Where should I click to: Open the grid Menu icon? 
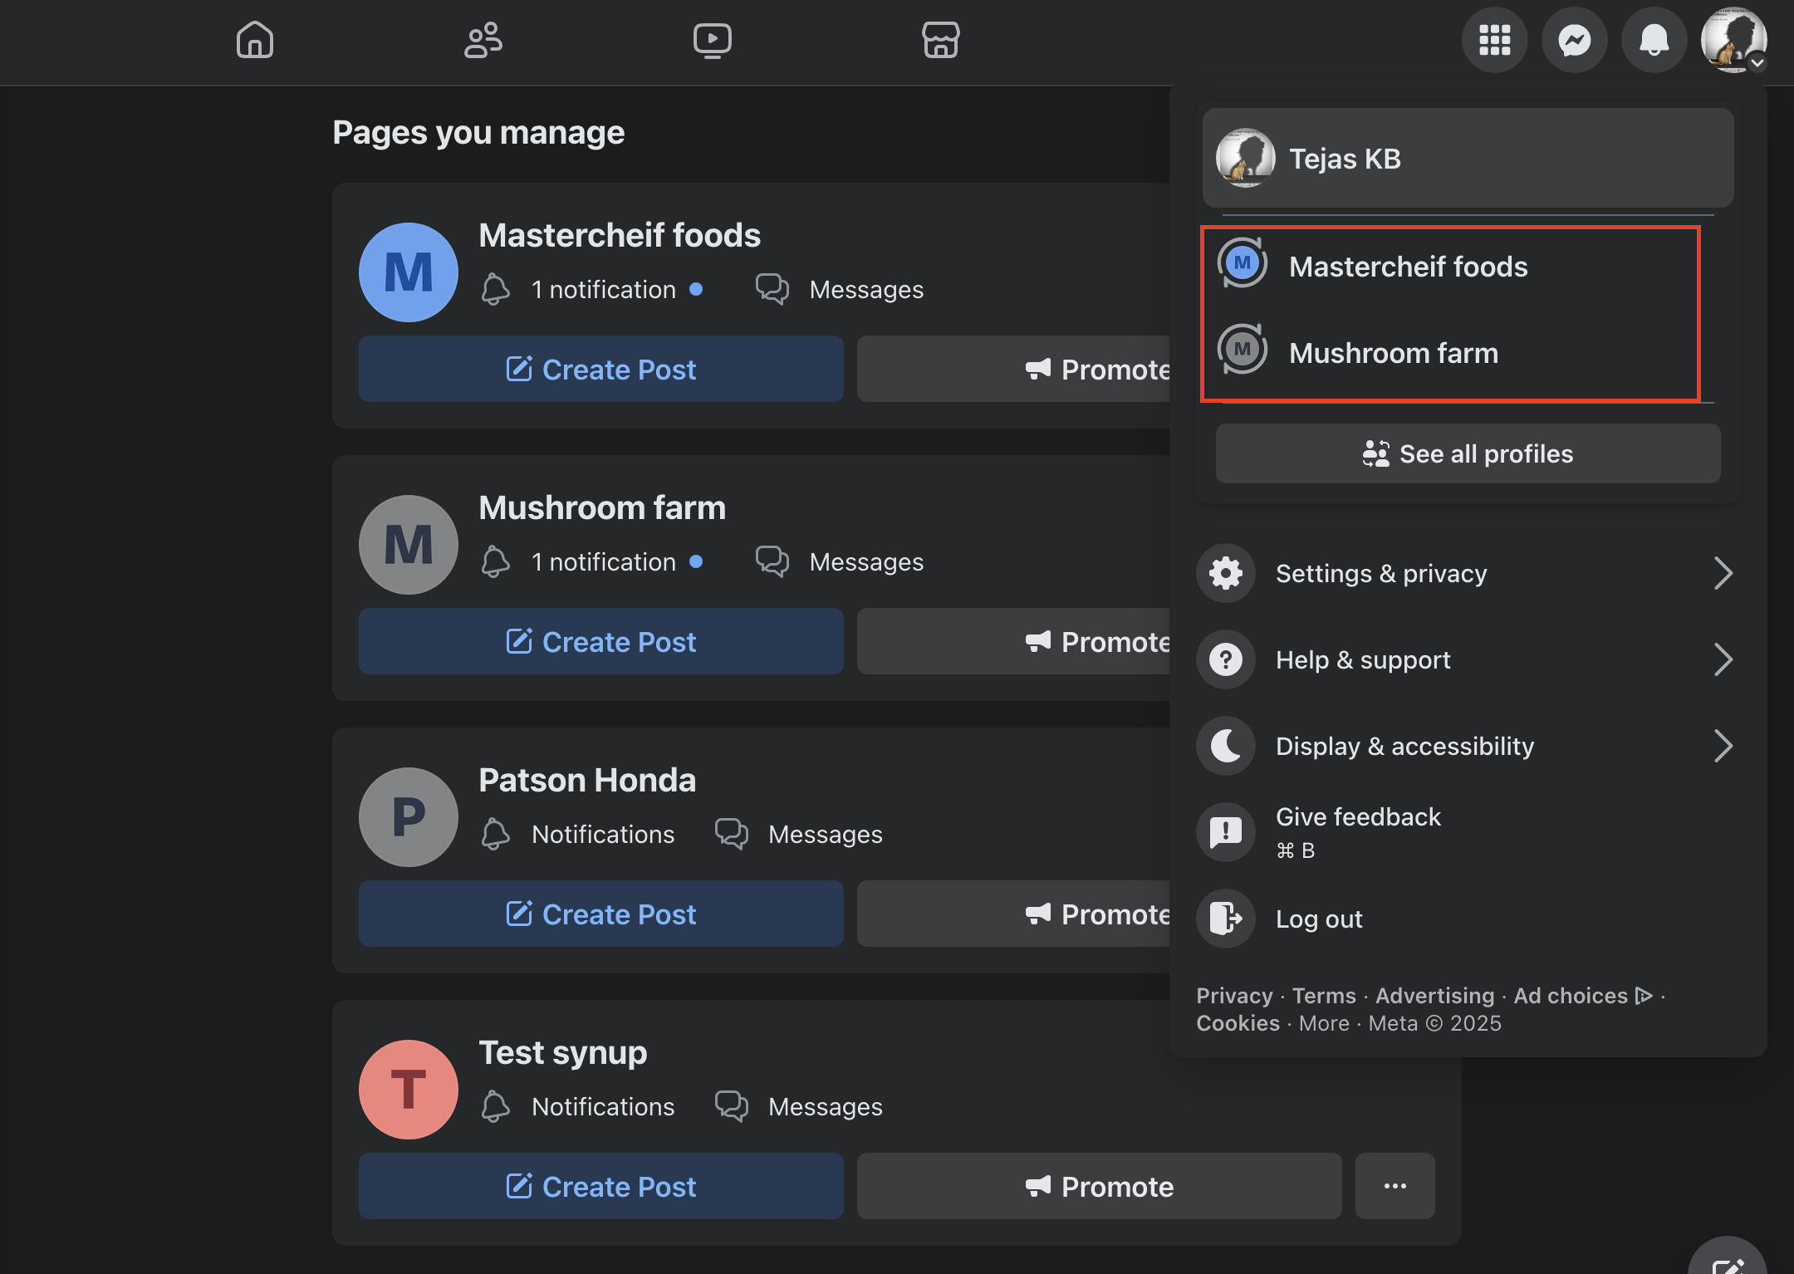point(1494,40)
